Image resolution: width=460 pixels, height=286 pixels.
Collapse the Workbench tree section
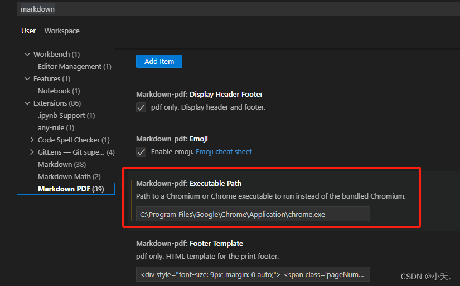coord(27,54)
